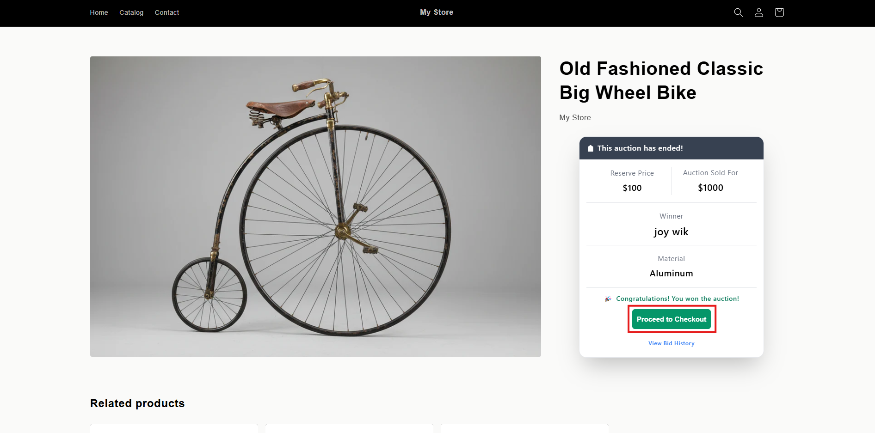875x433 pixels.
Task: Click the $100 reserve price value
Action: 632,188
